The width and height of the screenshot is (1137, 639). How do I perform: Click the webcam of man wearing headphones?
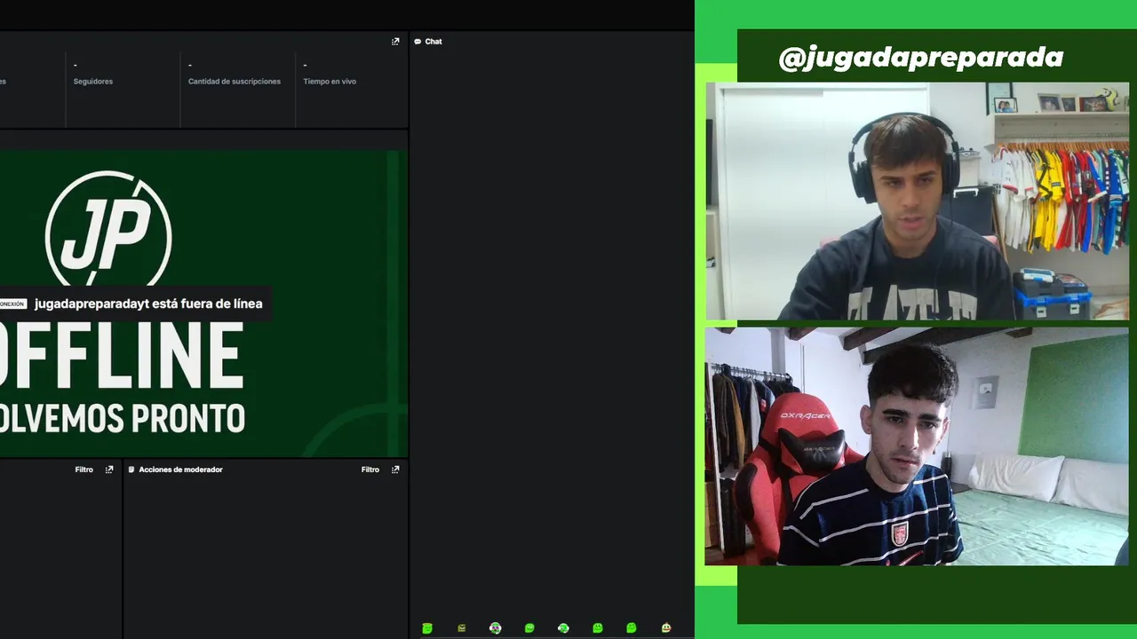[x=917, y=201]
